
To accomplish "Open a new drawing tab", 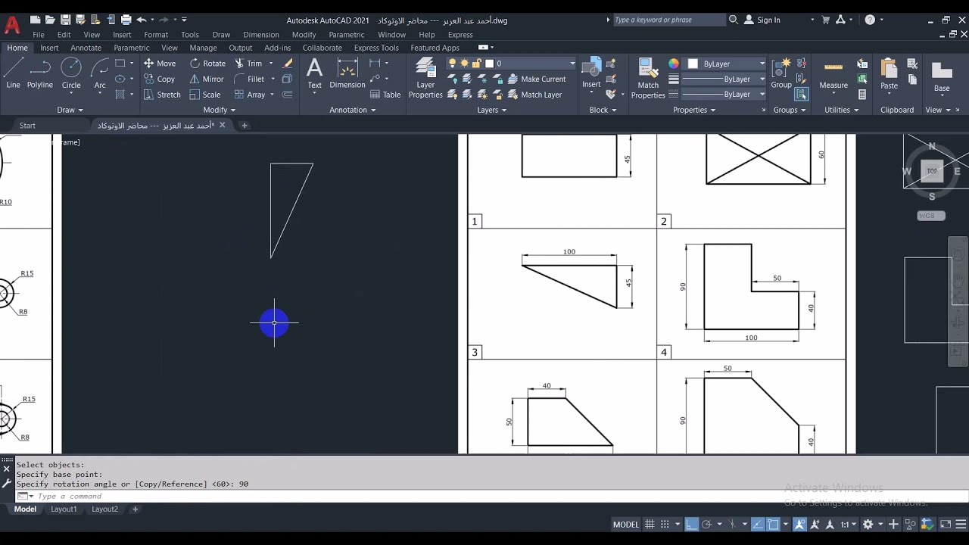I will (245, 126).
